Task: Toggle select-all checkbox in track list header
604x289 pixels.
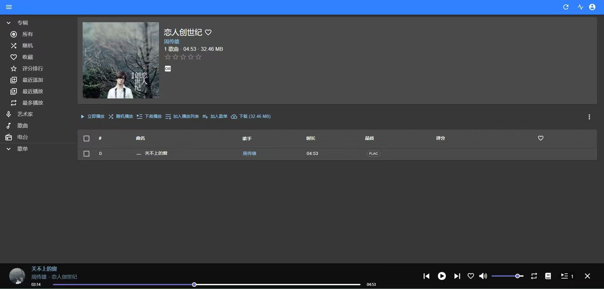Action: pyautogui.click(x=86, y=139)
